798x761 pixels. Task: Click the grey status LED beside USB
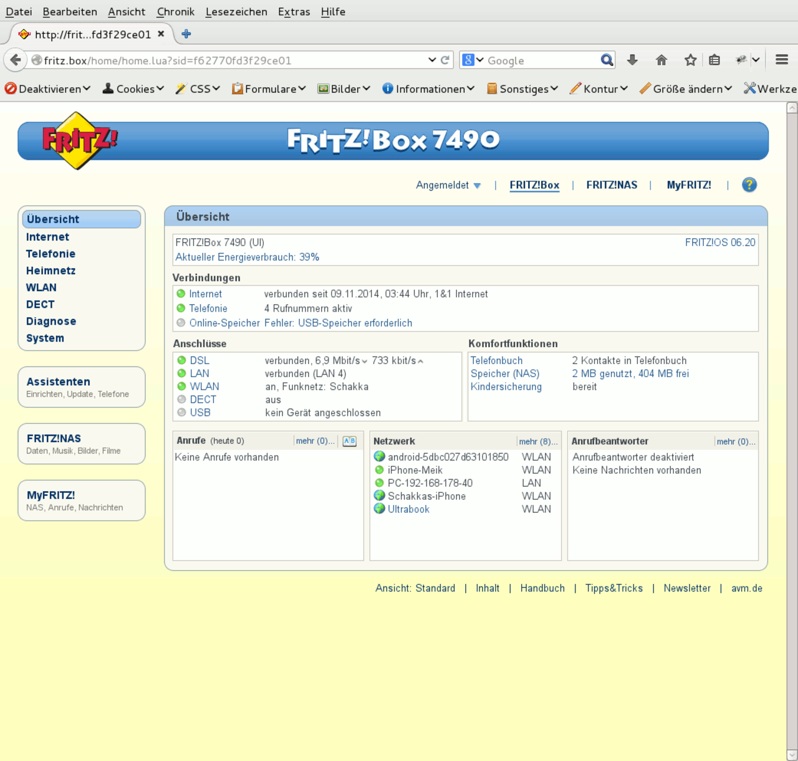[181, 412]
